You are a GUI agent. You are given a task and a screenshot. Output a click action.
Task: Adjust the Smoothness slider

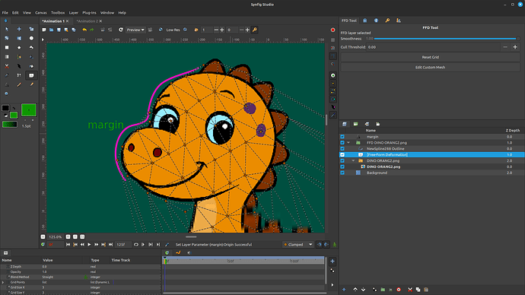pos(445,39)
